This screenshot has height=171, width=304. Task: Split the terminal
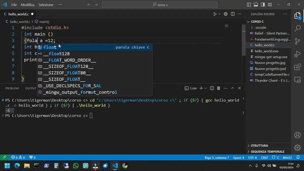[212, 88]
